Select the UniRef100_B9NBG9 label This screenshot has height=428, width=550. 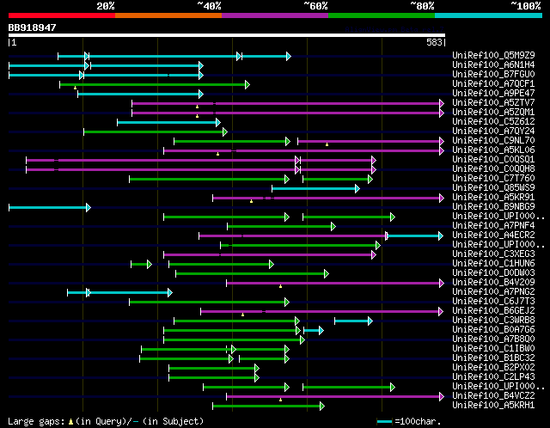point(493,207)
